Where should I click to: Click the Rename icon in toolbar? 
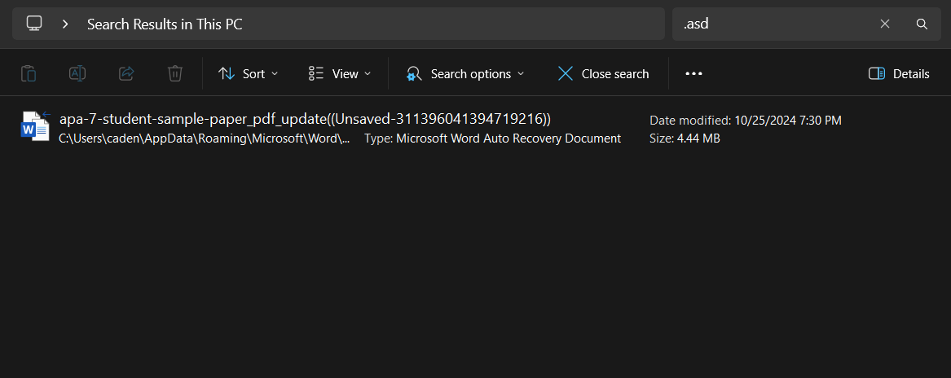point(77,73)
